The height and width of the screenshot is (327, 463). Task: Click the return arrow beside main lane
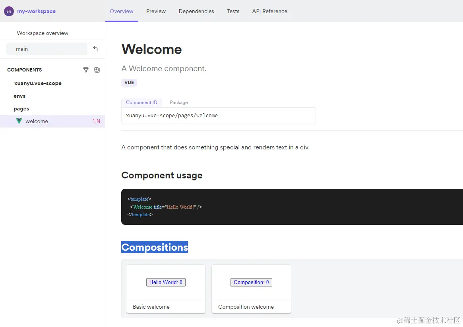point(95,49)
